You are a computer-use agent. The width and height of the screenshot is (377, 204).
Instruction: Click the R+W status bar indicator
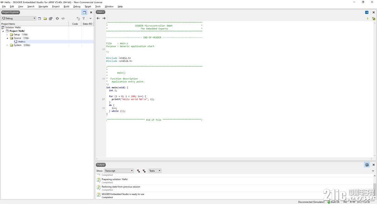click(353, 202)
